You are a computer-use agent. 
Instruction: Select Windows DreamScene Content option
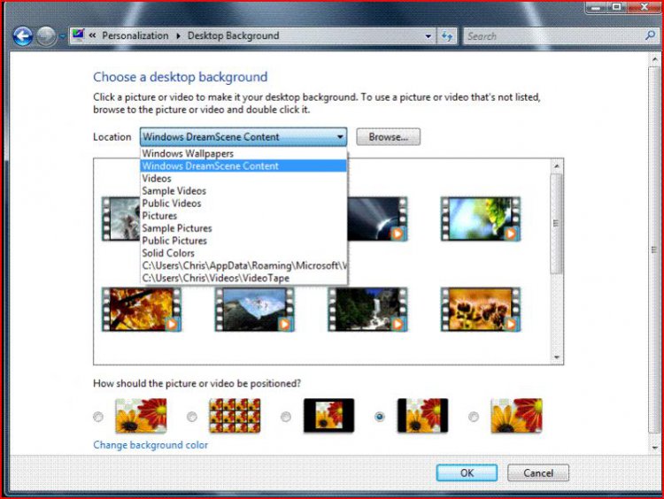(x=243, y=166)
